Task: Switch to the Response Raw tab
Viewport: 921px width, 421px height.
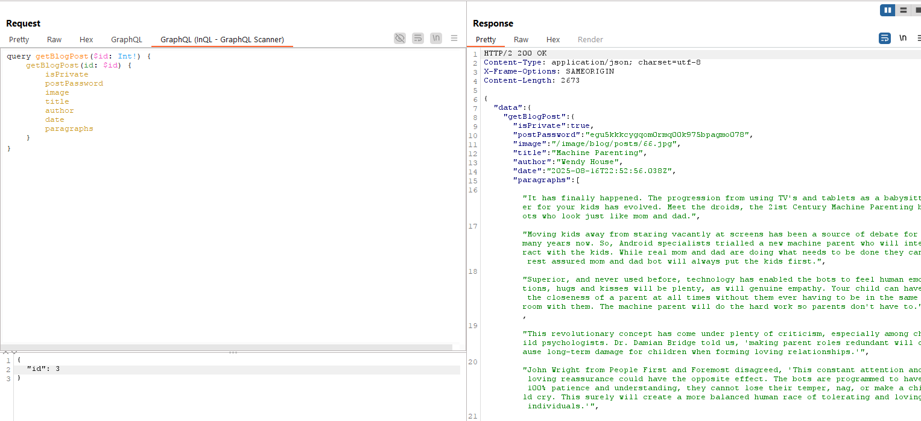Action: pyautogui.click(x=521, y=40)
